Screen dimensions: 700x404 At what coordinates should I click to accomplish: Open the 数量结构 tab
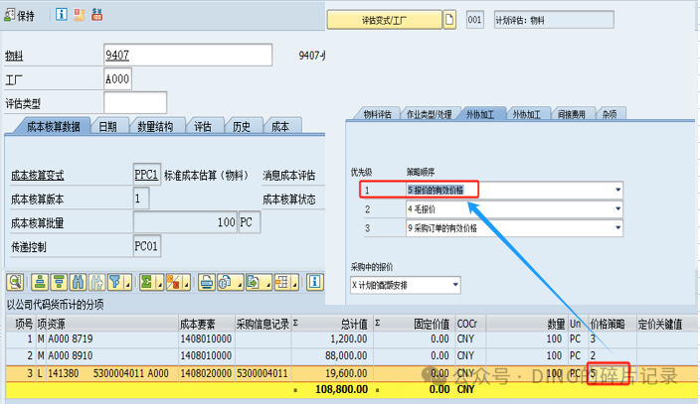tap(155, 127)
